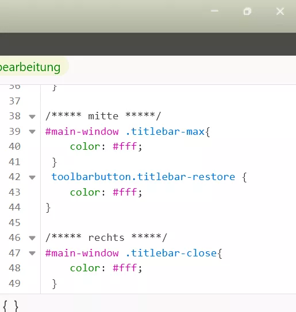Viewport: 296px width, 312px height.
Task: Close the window with the X
Action: [x=280, y=11]
